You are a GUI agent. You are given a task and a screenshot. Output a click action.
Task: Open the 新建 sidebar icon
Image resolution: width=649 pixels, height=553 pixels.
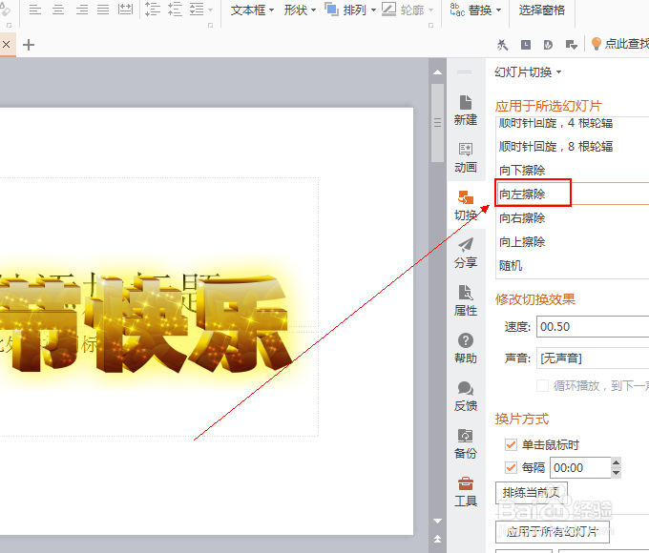(x=466, y=111)
